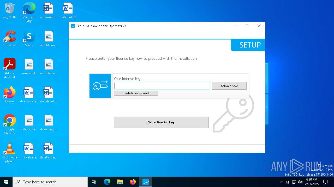The height and width of the screenshot is (187, 334).
Task: Click the Get activation key button
Action: [161, 122]
